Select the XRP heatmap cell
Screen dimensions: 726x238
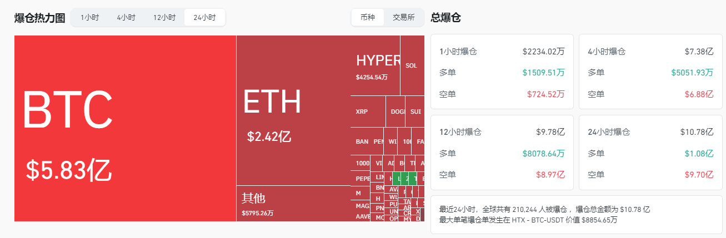coord(368,112)
